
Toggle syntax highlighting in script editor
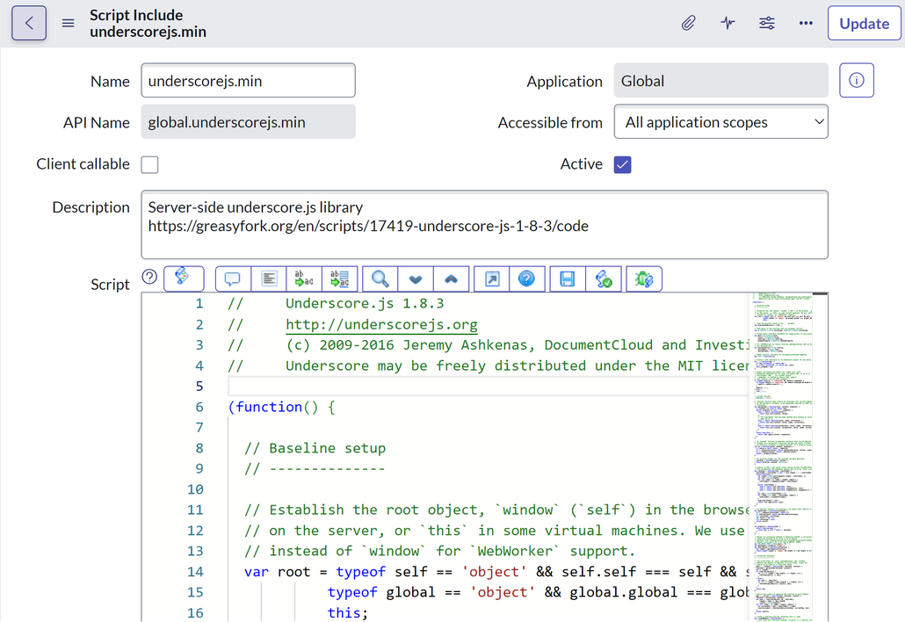pos(184,278)
